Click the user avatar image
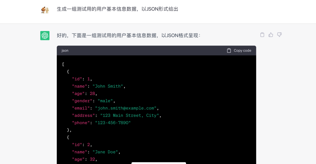The width and height of the screenshot is (316, 164). pos(45,10)
